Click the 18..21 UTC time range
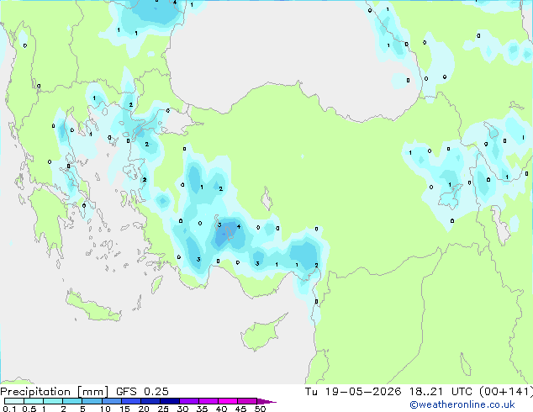Image resolution: width=533 pixels, height=412 pixels. coord(441,392)
